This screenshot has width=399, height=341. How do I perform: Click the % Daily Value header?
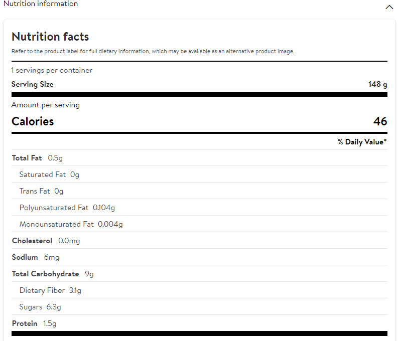(x=362, y=142)
